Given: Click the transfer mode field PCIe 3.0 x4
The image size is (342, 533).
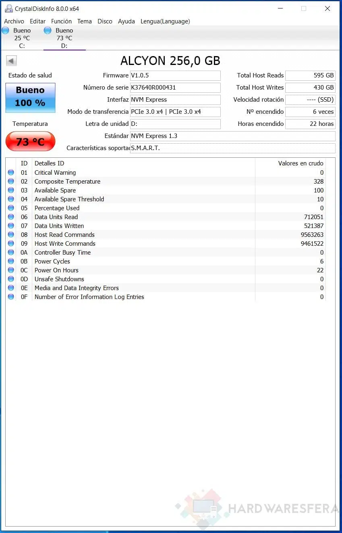Looking at the screenshot, I should pyautogui.click(x=175, y=112).
